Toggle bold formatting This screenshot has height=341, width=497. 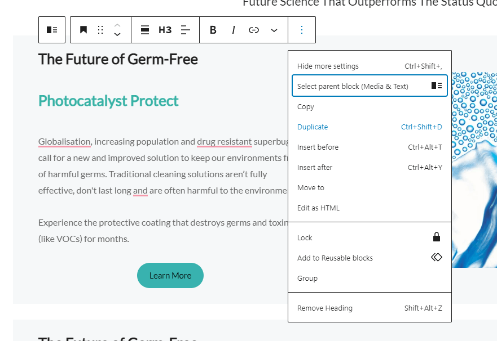click(x=213, y=30)
